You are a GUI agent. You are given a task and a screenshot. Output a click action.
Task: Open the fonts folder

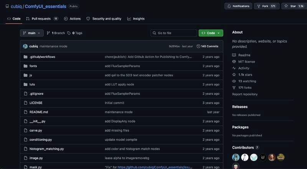point(33,66)
